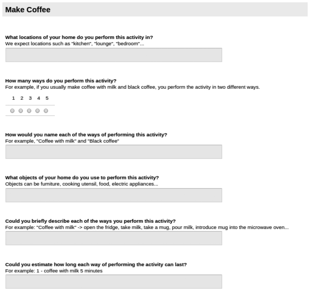The height and width of the screenshot is (291, 310).
Task: Select radio button for 2 ways
Action: [21, 111]
